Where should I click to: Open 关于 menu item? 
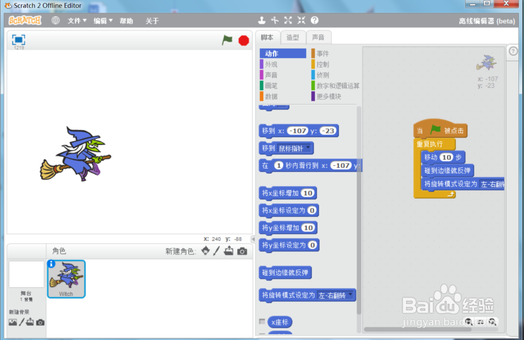pyautogui.click(x=152, y=21)
